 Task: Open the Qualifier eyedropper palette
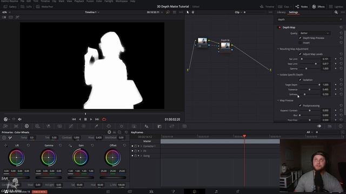pyautogui.click(x=96, y=126)
